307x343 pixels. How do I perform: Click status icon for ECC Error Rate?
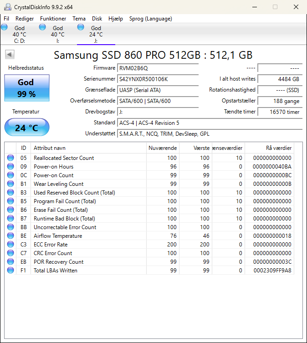click(10, 244)
